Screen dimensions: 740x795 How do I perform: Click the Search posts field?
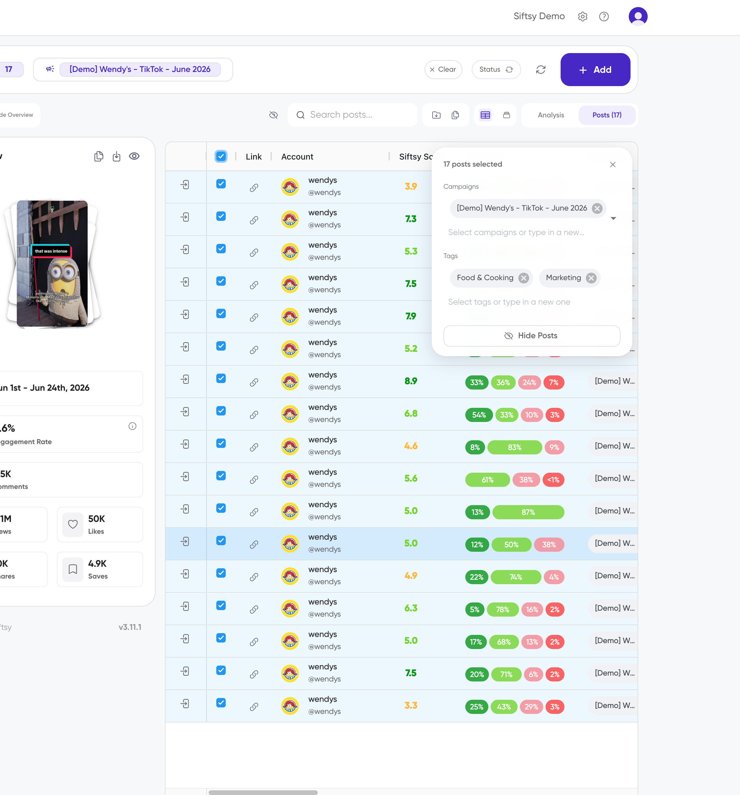point(352,115)
